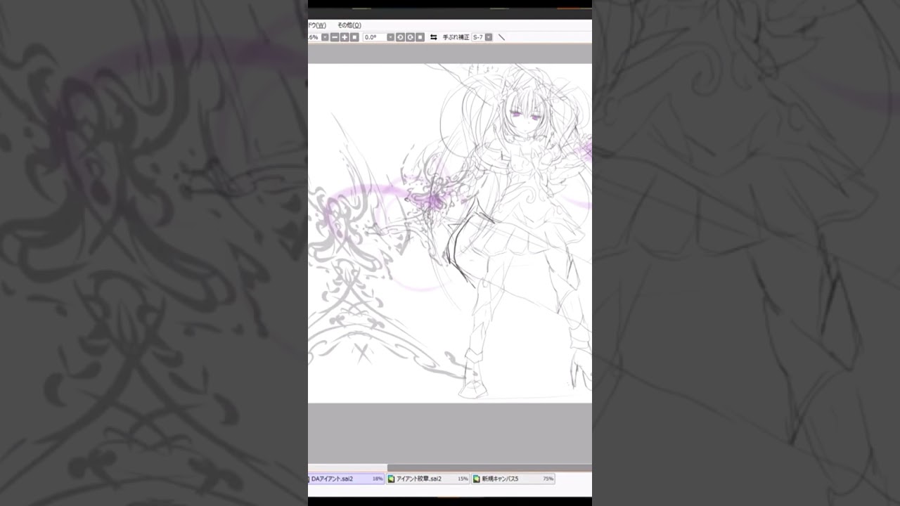
Task: Reset the canvas rotation angle
Action: pos(420,37)
